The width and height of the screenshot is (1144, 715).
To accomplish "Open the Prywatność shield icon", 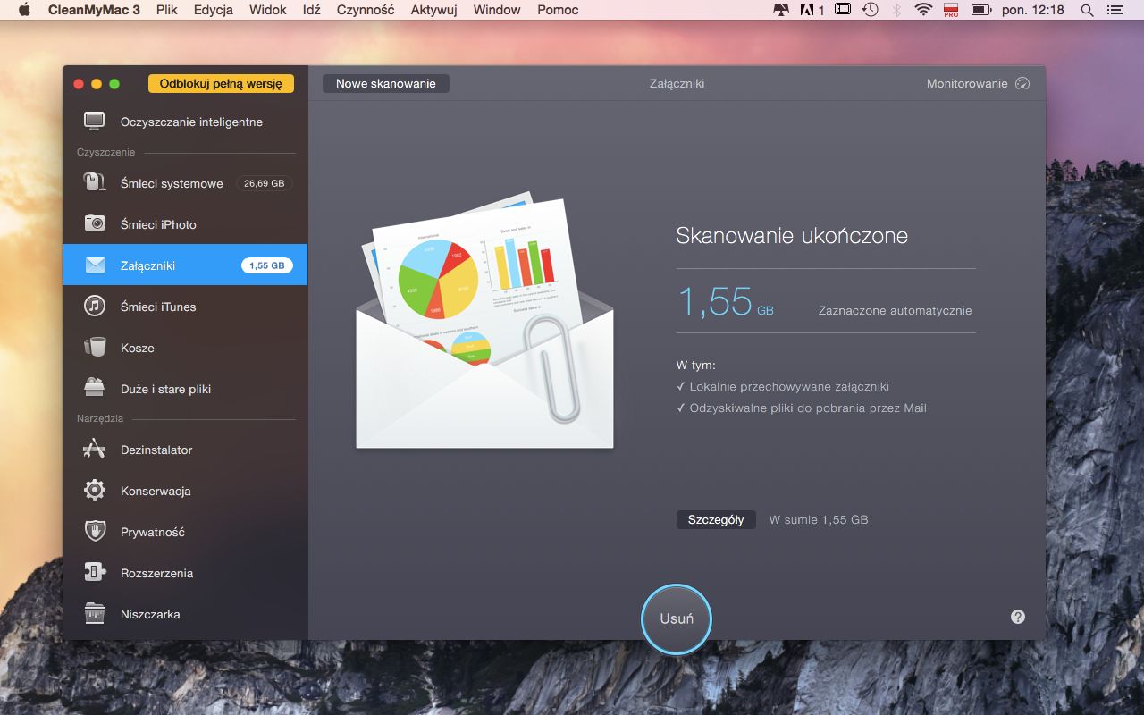I will coord(95,531).
